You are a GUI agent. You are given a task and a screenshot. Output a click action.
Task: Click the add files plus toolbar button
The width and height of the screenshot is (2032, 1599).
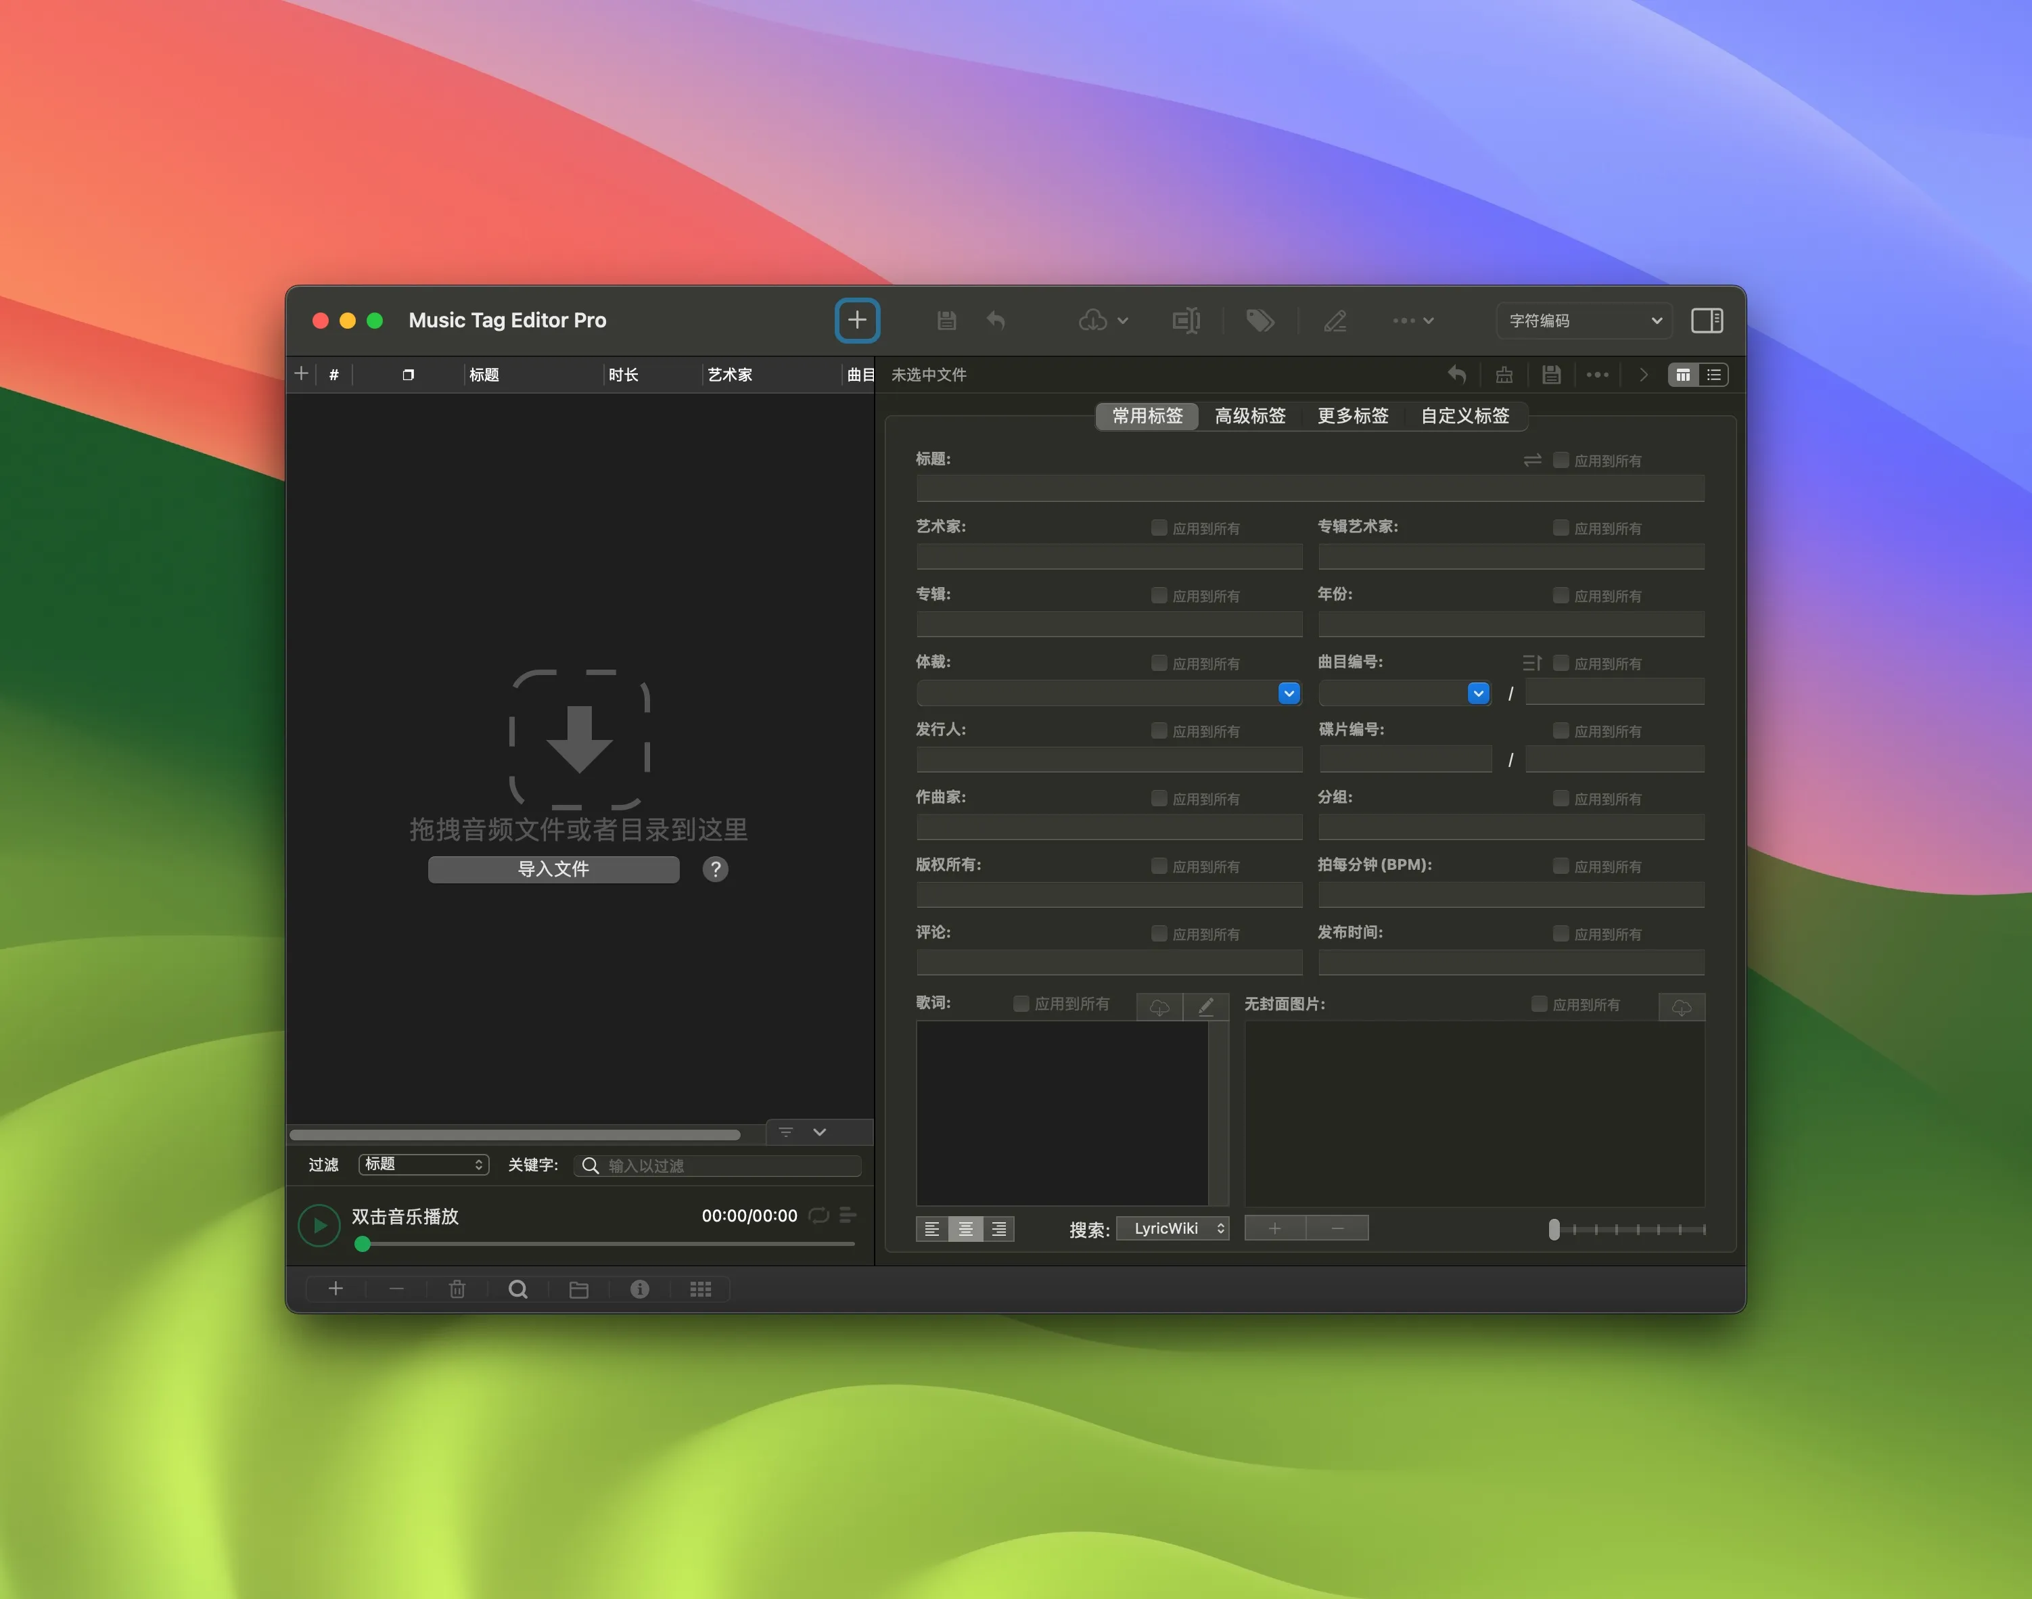(x=856, y=320)
